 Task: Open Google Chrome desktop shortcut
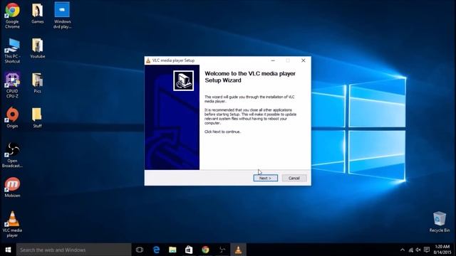click(x=12, y=15)
